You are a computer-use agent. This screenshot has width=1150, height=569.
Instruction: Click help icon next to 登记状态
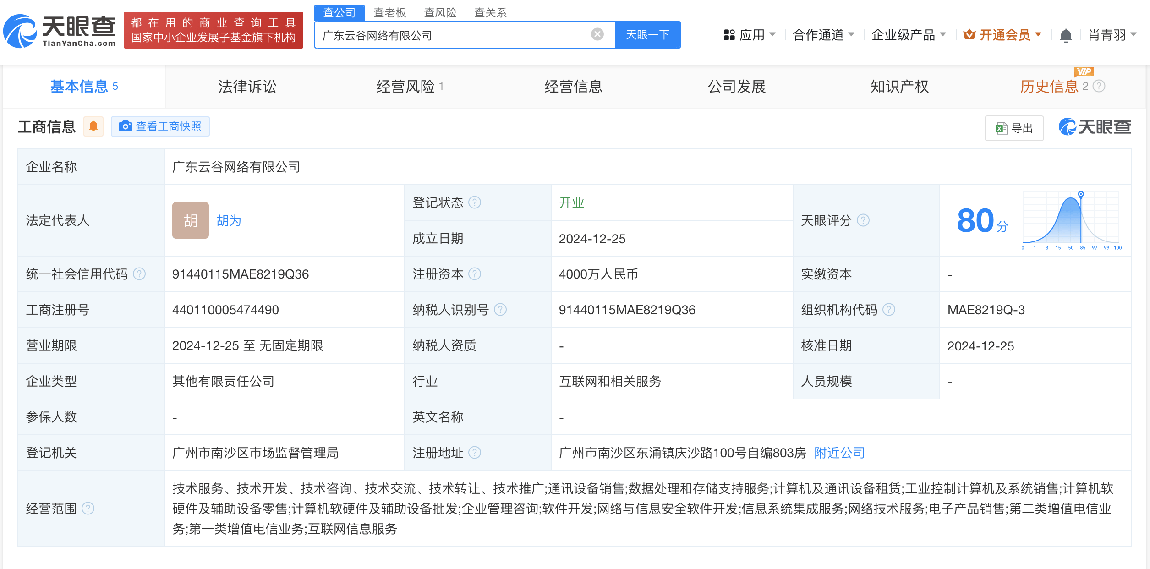(x=475, y=202)
